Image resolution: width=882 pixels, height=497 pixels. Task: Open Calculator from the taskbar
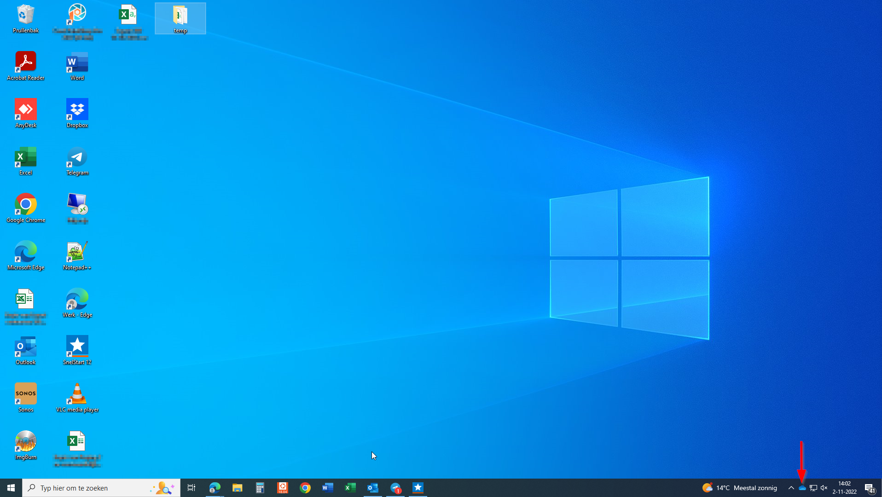tap(260, 488)
